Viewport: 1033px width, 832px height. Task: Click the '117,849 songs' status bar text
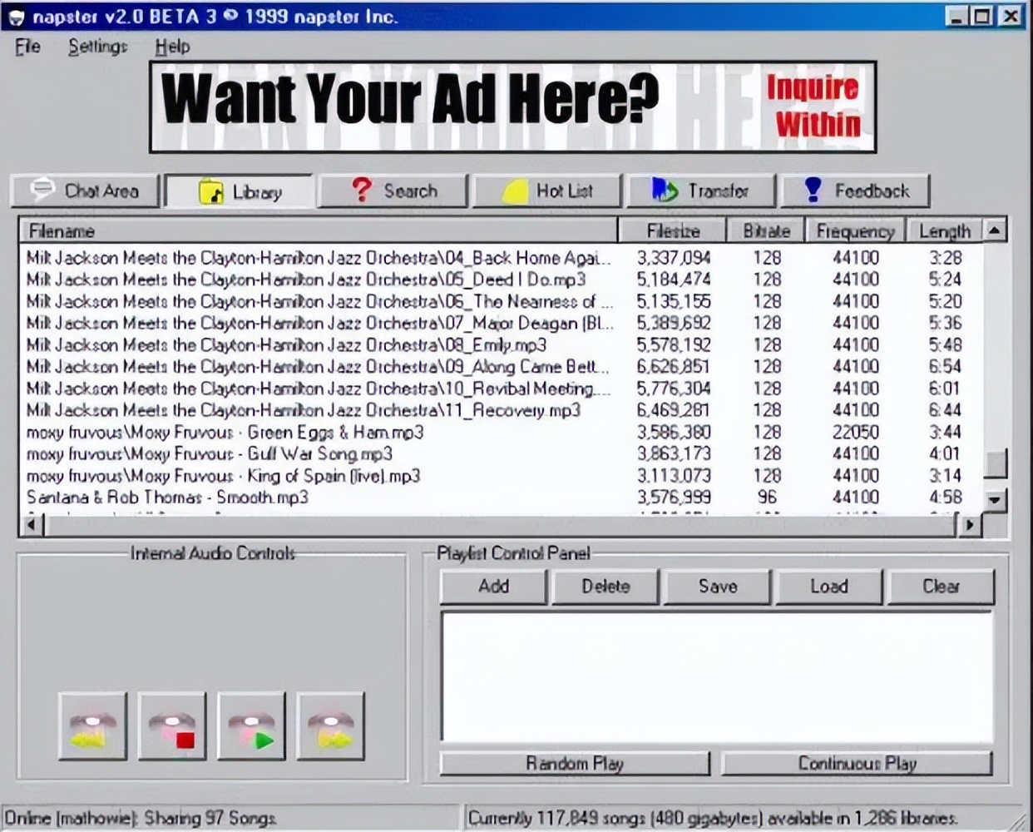coord(590,818)
